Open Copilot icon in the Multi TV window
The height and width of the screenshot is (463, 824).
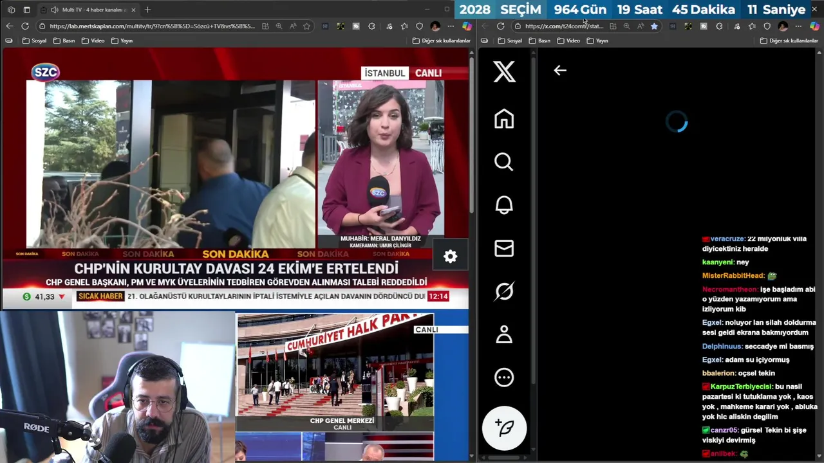click(467, 26)
